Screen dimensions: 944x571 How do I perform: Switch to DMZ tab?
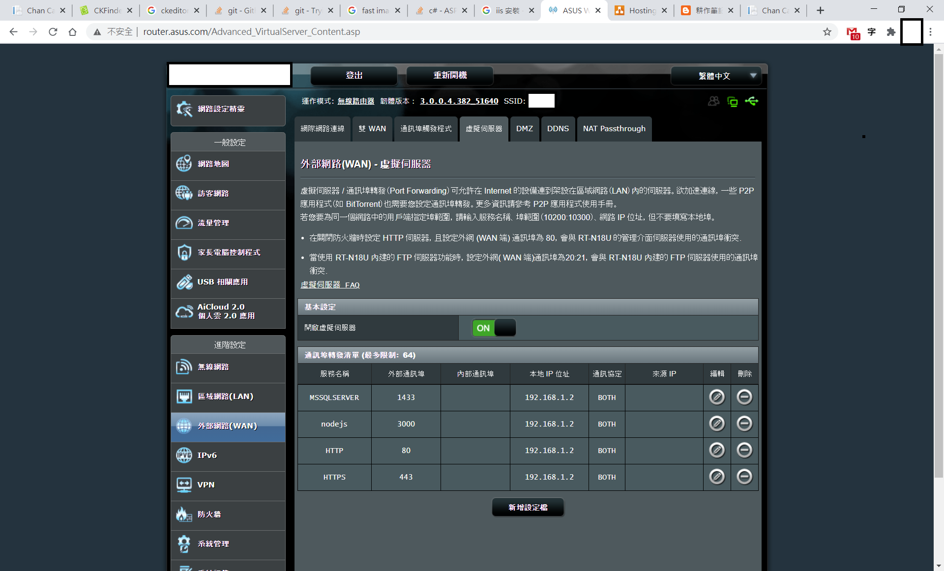click(x=525, y=129)
